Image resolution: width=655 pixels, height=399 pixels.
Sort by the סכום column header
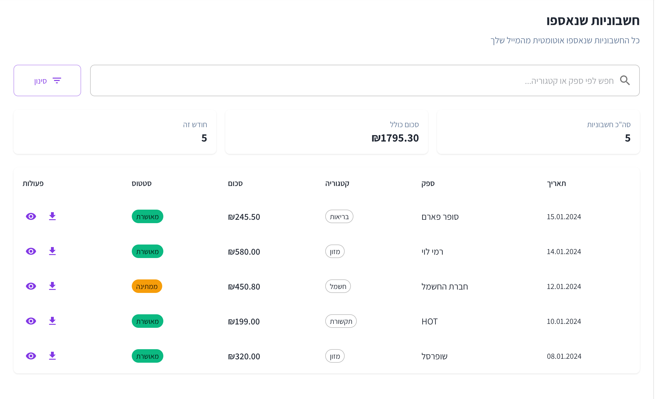pos(235,183)
